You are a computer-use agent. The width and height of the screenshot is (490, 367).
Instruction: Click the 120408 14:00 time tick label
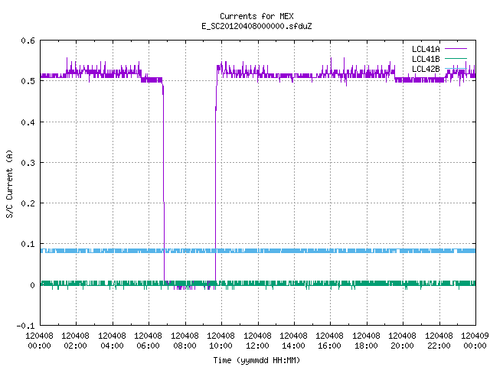pos(293,341)
